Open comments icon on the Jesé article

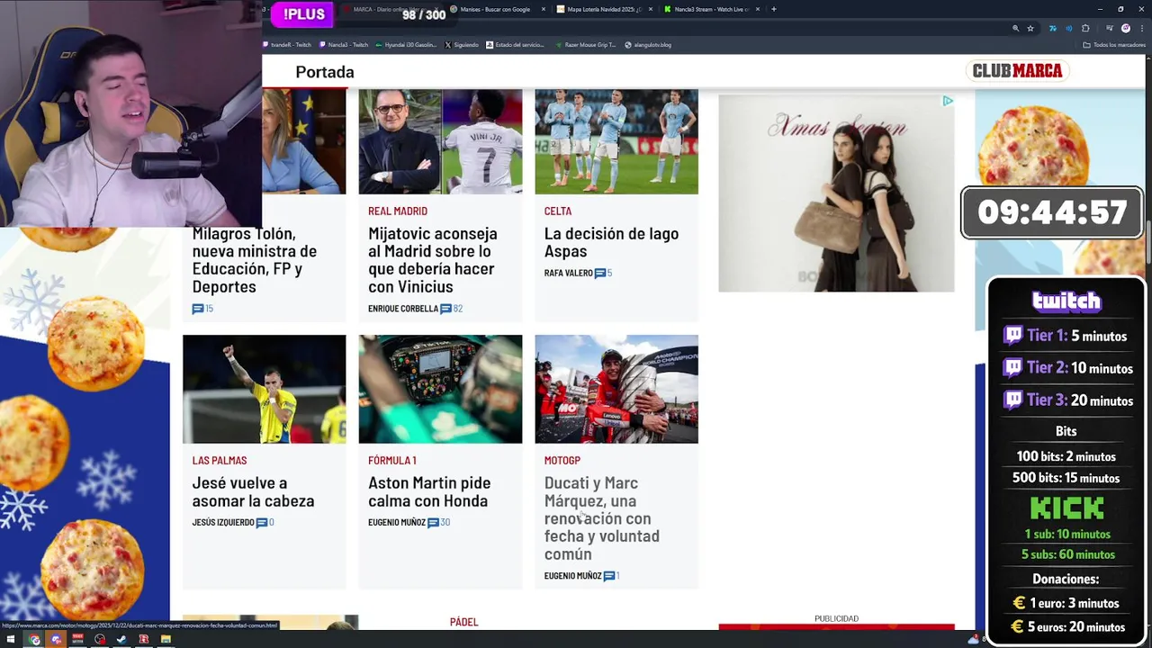point(262,523)
